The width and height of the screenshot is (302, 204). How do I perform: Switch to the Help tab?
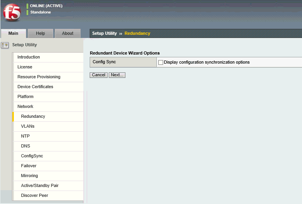pyautogui.click(x=40, y=34)
